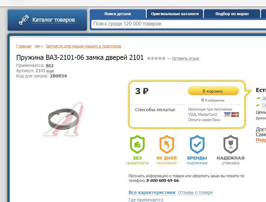Open the Подбор по марке tab

pos(232,14)
